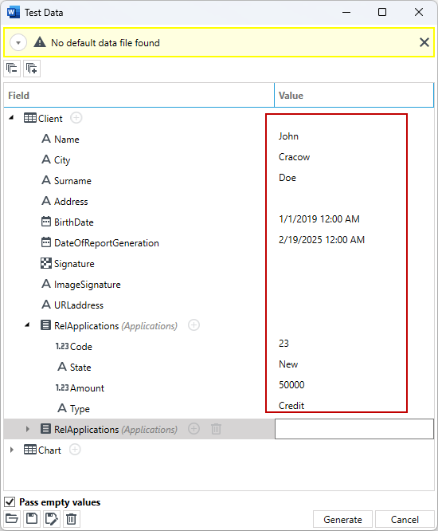The width and height of the screenshot is (438, 531).
Task: Add a new Chart record with plus icon
Action: coord(75,450)
